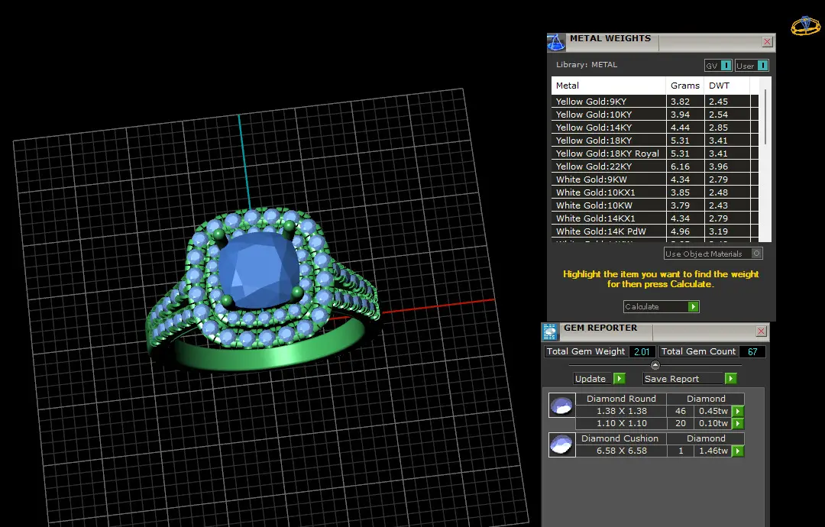Select White Gold:10KW row
The height and width of the screenshot is (527, 825).
[655, 205]
